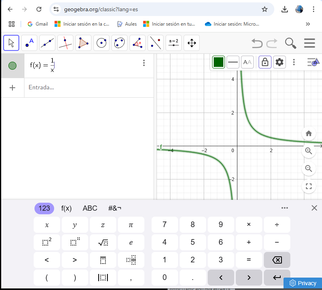Select the Move Graphics View tool

192,43
